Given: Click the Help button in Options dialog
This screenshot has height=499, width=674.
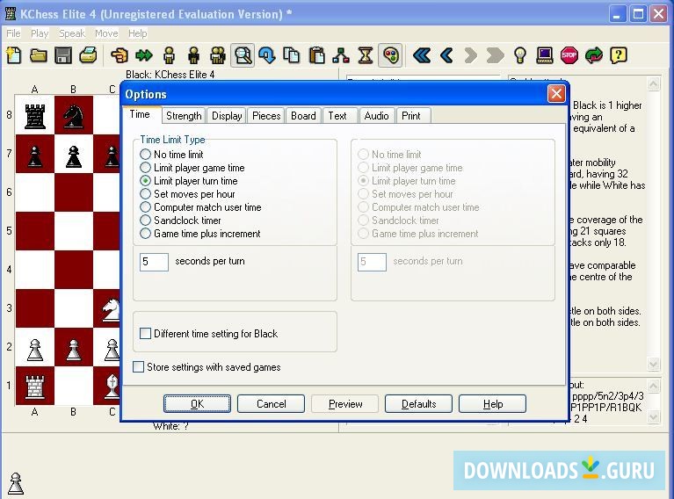Looking at the screenshot, I should click(x=493, y=404).
